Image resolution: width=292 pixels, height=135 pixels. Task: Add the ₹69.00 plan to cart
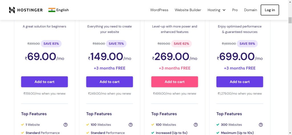coord(44,82)
